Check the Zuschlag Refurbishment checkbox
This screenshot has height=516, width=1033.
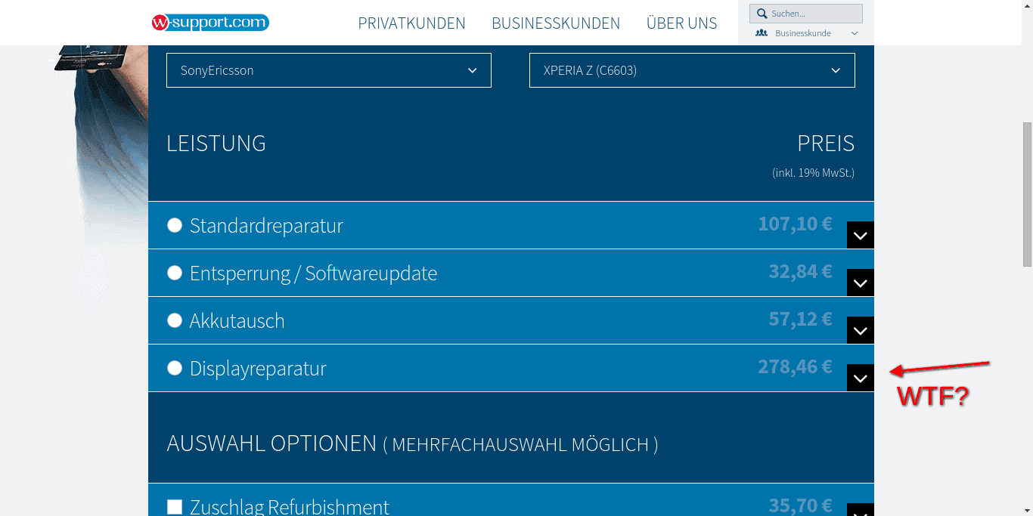[x=175, y=506]
